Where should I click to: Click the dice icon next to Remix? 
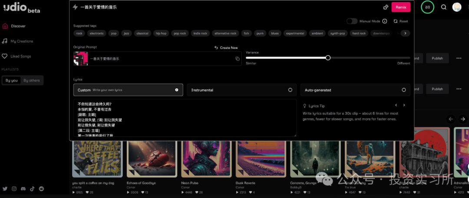(x=386, y=7)
